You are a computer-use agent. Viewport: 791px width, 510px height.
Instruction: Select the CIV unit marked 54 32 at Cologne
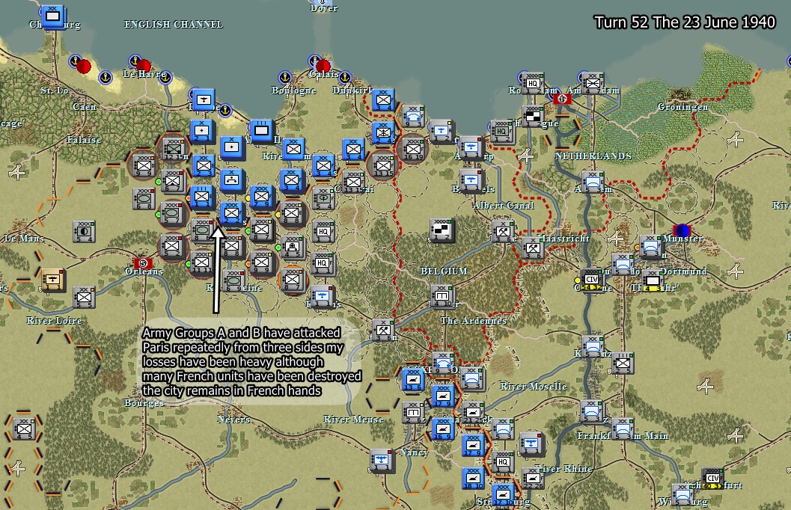[592, 280]
